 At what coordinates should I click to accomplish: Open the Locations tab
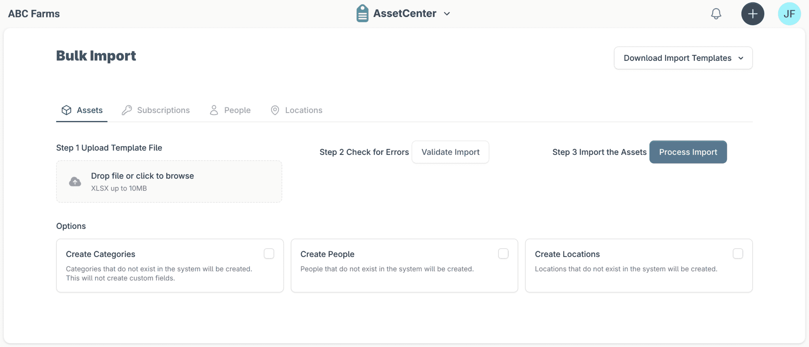click(303, 110)
